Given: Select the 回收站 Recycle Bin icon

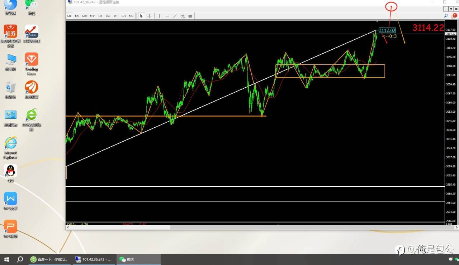Looking at the screenshot, I should [x=10, y=90].
